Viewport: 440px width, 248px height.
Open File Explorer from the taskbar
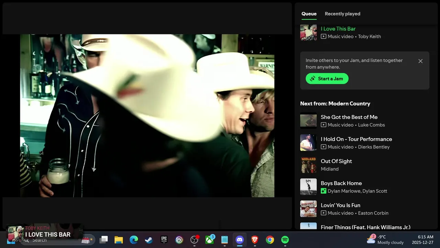click(x=119, y=240)
